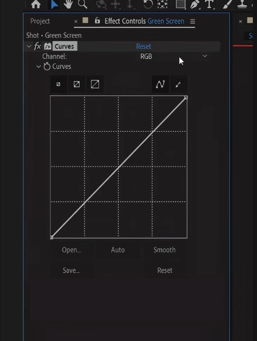The height and width of the screenshot is (341, 257).
Task: Select the dimmed Dolly camera tool
Action: click(130, 4)
